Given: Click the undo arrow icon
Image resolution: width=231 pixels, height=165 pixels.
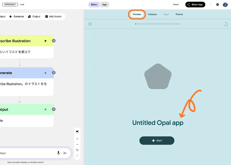Looking at the screenshot, I should pyautogui.click(x=77, y=150).
